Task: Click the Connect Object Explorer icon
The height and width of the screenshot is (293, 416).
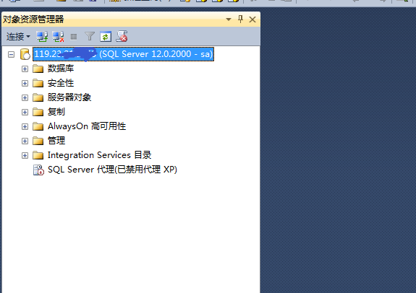Action: tap(42, 37)
